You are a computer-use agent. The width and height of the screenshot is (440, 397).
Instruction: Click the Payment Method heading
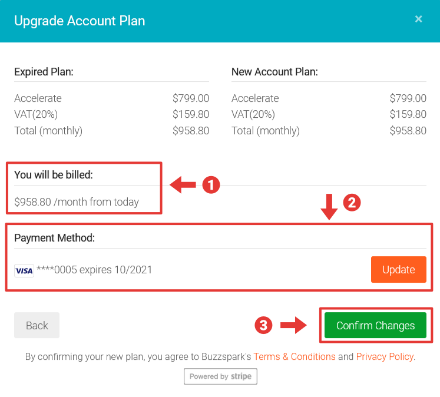[55, 238]
